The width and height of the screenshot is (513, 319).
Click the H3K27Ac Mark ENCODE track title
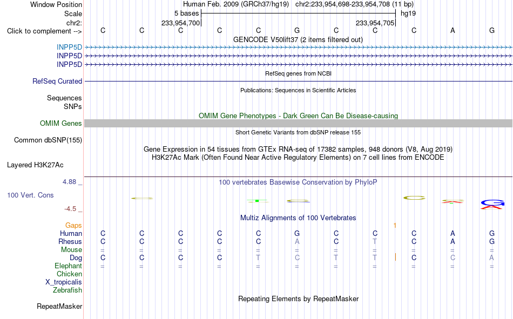298,158
